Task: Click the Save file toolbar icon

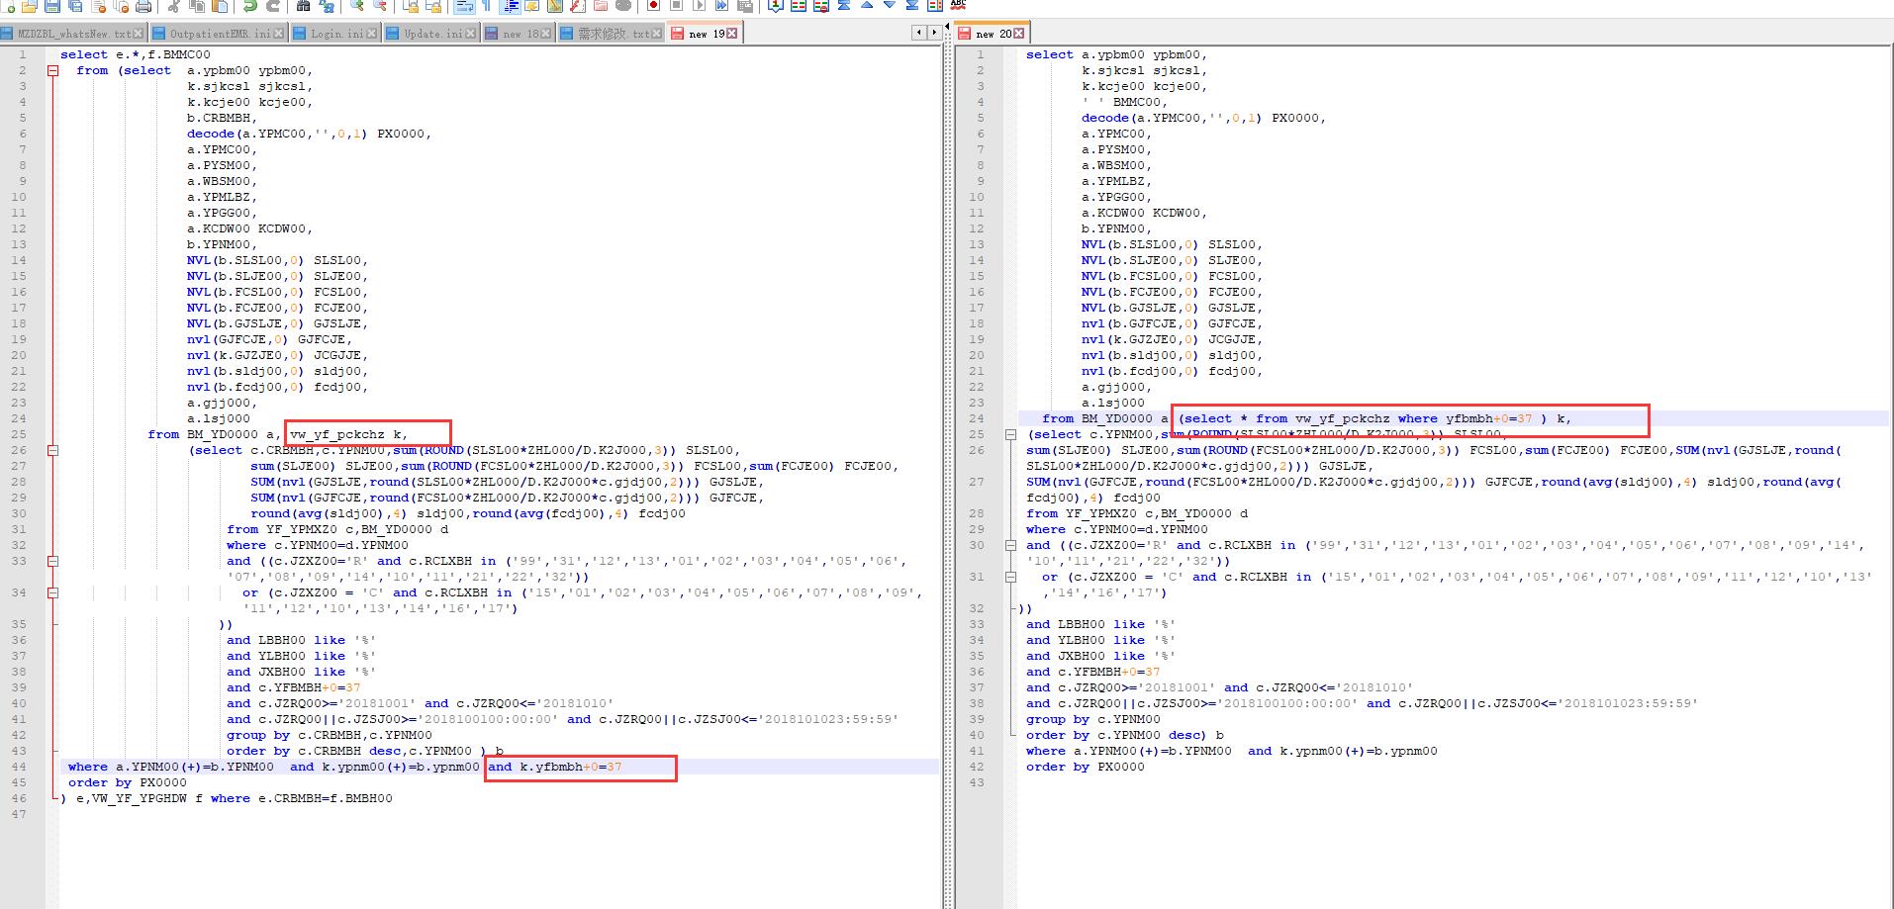Action: [x=51, y=6]
